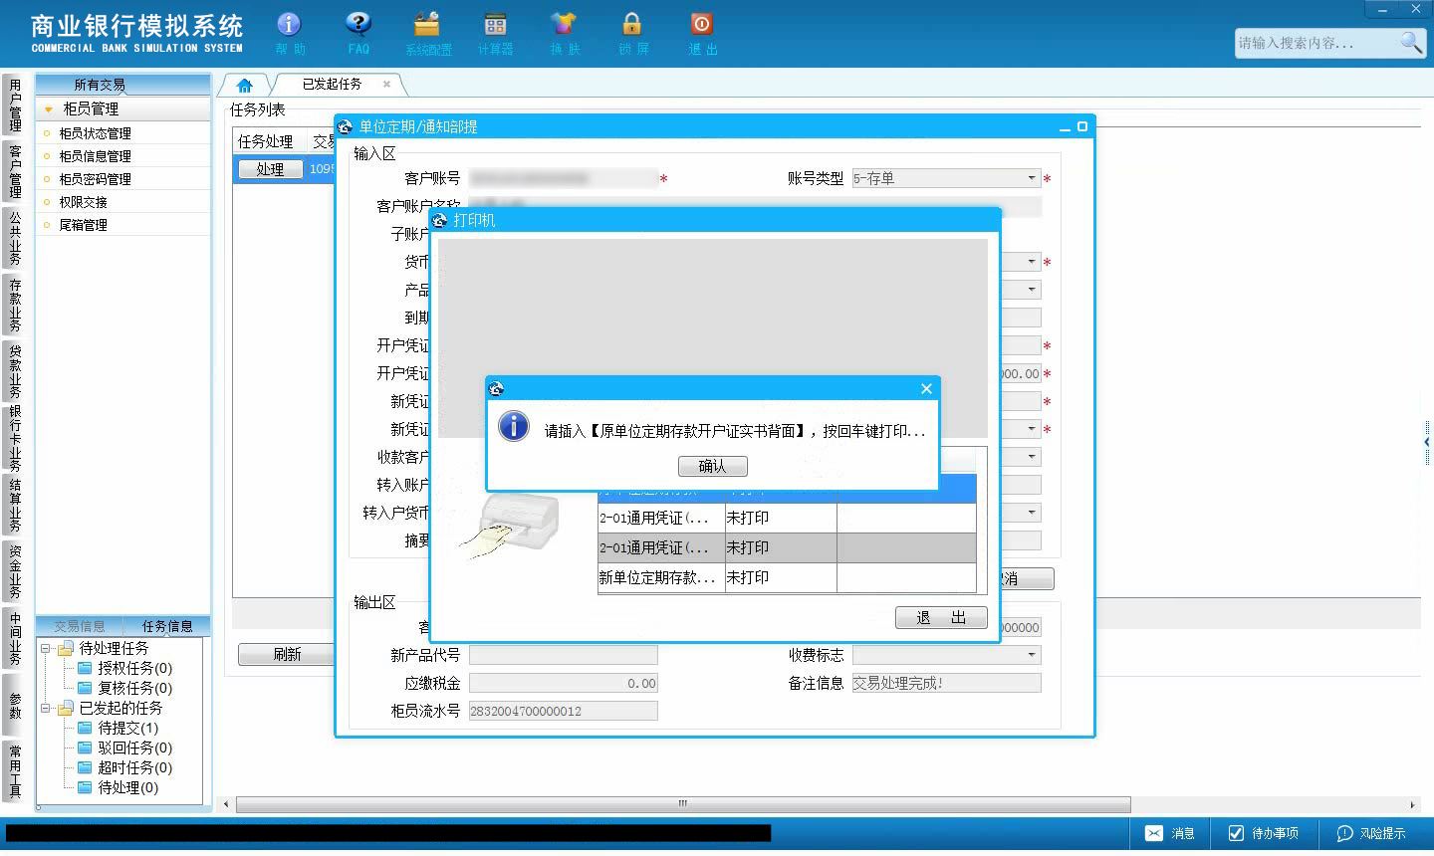Viewport: 1434px width, 856px height.
Task: Click the 打印机 dialog title icon
Action: 440,220
